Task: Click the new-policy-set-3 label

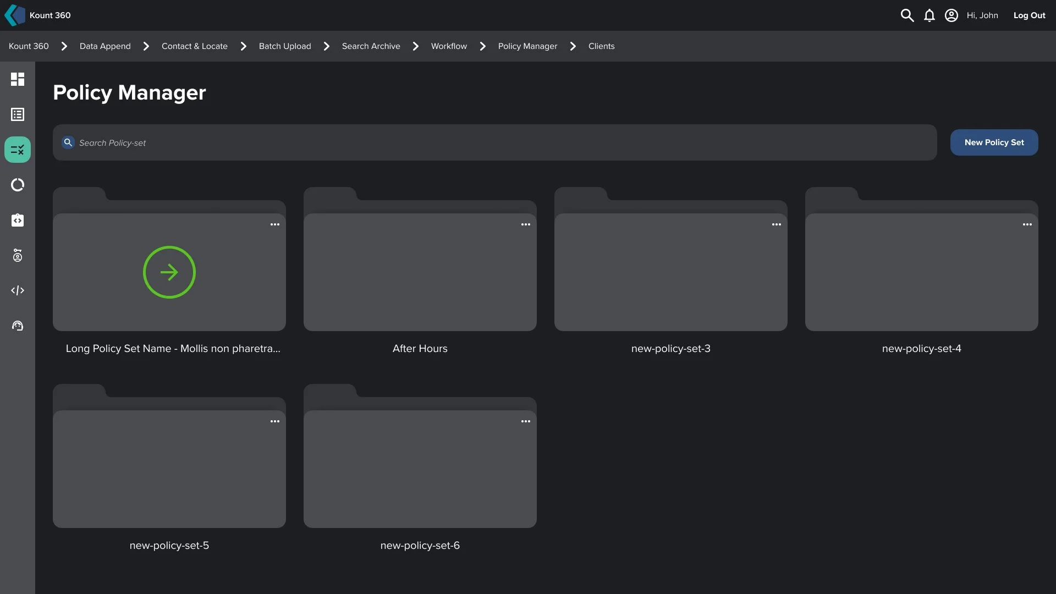Action: (x=671, y=349)
